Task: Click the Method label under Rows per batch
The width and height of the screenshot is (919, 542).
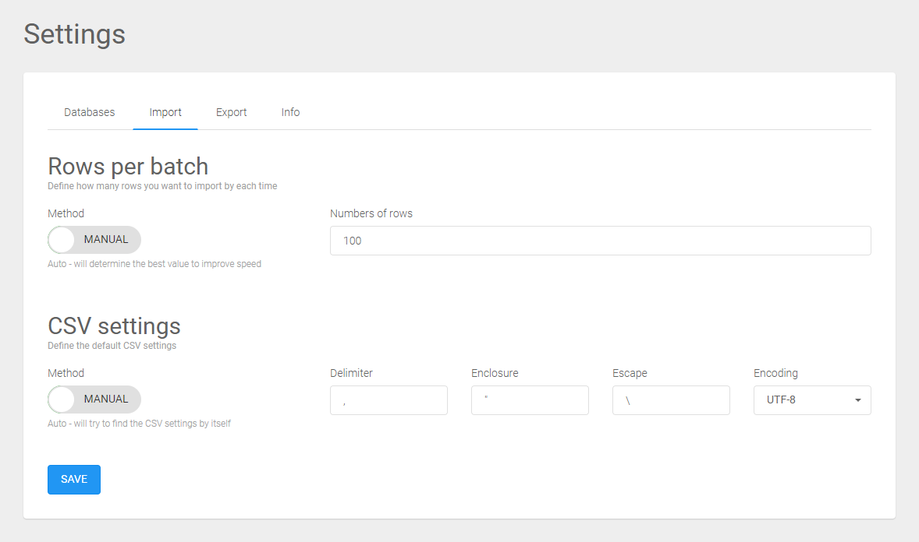Action: point(66,213)
